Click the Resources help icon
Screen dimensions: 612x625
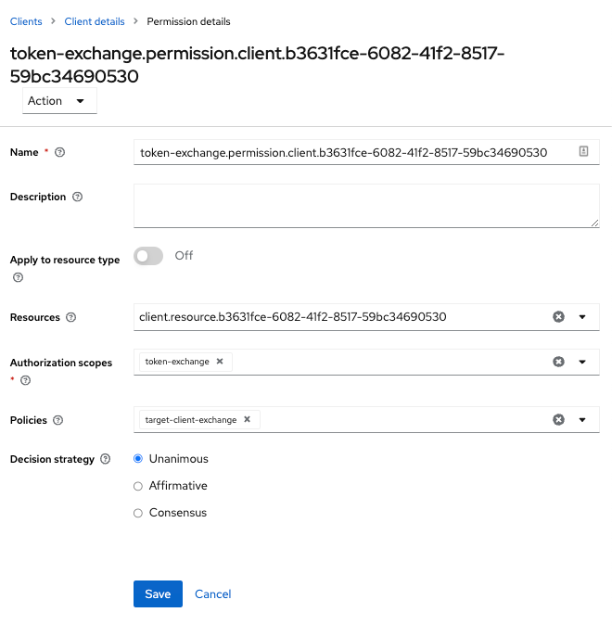click(71, 317)
